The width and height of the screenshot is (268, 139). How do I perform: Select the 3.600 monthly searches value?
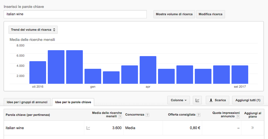(117, 128)
